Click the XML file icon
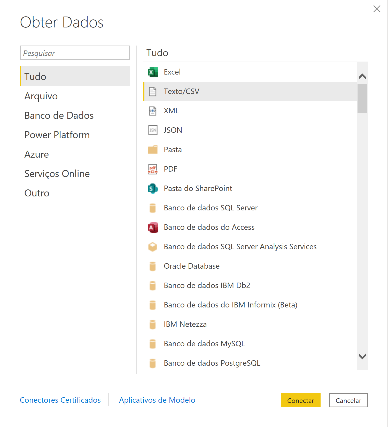This screenshot has width=388, height=427. pyautogui.click(x=153, y=111)
